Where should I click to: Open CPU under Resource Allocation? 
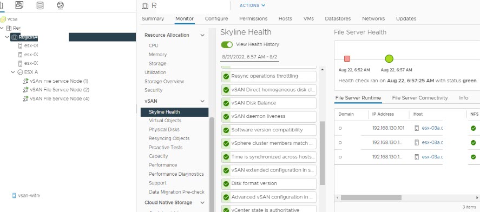point(153,45)
